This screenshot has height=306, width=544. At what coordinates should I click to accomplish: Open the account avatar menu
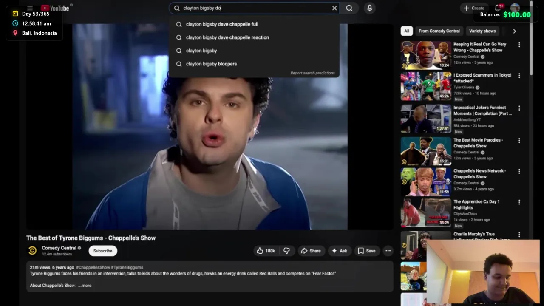[515, 8]
